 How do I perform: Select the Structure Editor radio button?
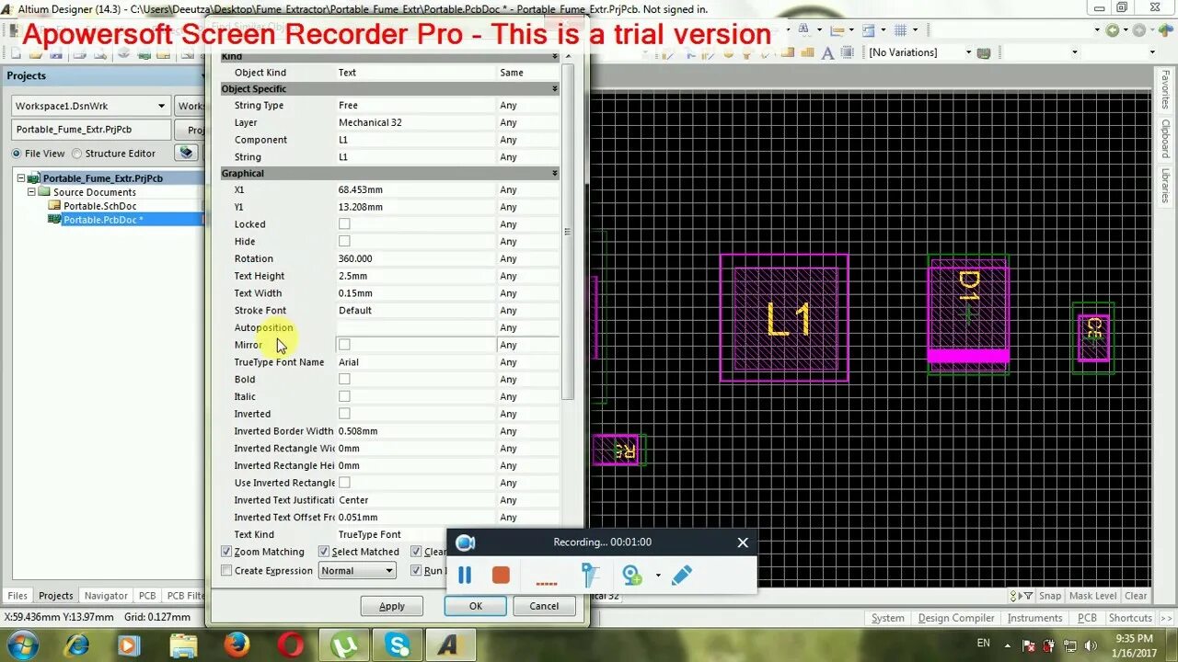click(x=77, y=154)
